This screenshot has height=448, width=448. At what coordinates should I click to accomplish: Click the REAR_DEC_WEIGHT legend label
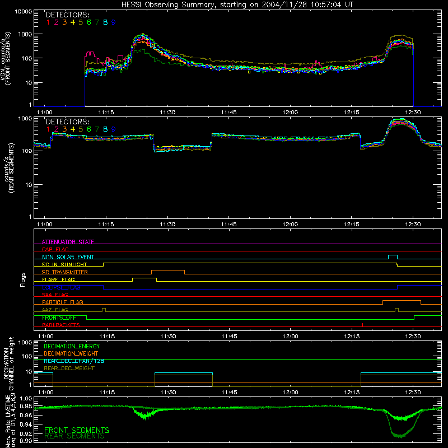69,368
